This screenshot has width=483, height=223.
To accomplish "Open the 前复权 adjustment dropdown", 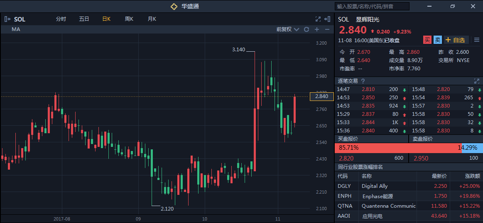I will point(287,29).
